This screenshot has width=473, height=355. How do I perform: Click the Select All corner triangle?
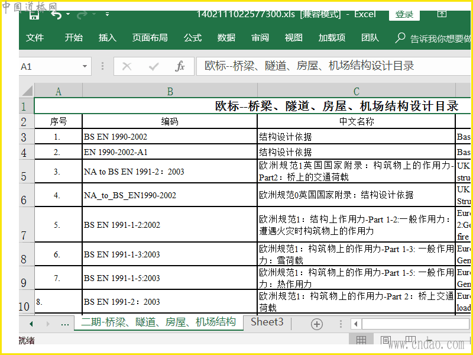27,91
